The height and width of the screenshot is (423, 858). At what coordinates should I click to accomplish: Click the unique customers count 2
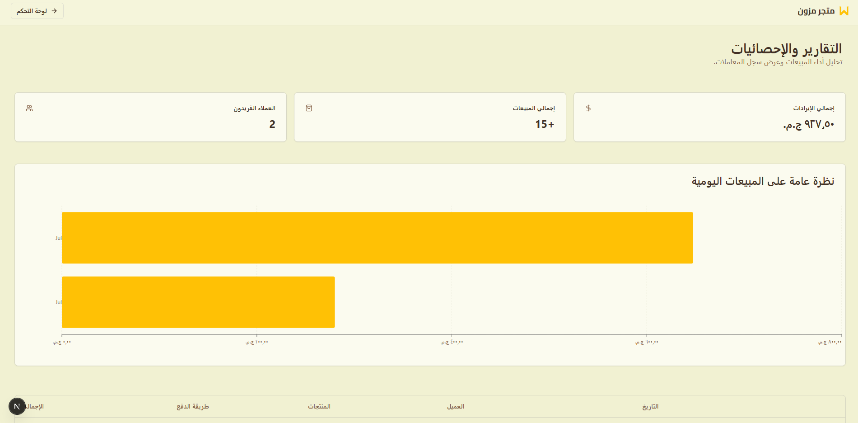pos(272,124)
